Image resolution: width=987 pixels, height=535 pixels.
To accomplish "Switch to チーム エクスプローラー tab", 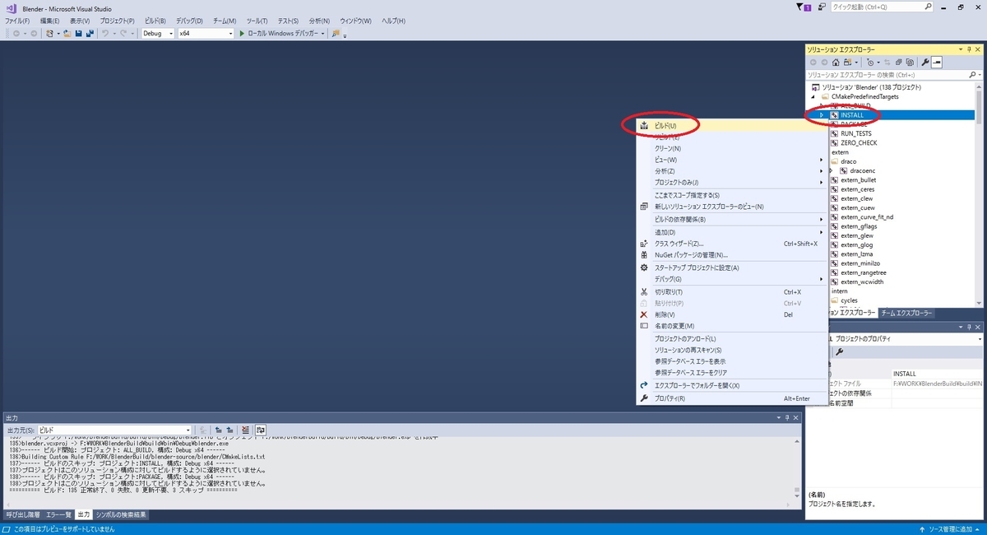I will click(906, 313).
